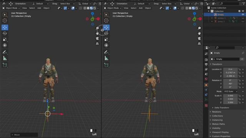Toggle X-ray in right viewport header
This screenshot has width=246, height=138.
(x=183, y=8)
